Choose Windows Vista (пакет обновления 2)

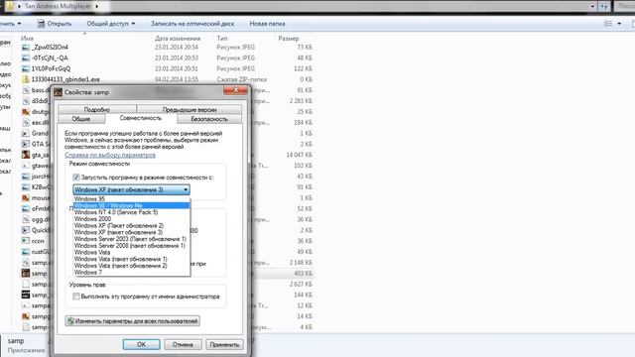coord(132,266)
